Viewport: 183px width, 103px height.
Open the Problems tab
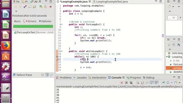(x=64, y=78)
